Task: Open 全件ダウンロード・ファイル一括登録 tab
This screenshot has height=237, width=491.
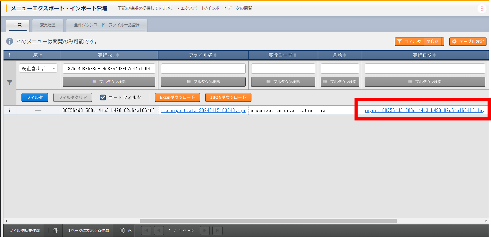Action: pos(107,25)
